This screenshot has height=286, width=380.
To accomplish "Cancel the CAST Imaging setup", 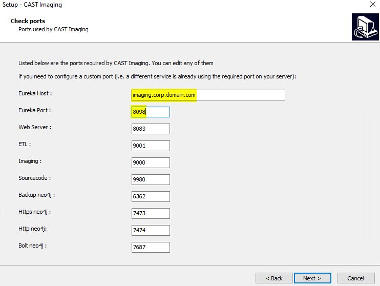I will click(356, 278).
